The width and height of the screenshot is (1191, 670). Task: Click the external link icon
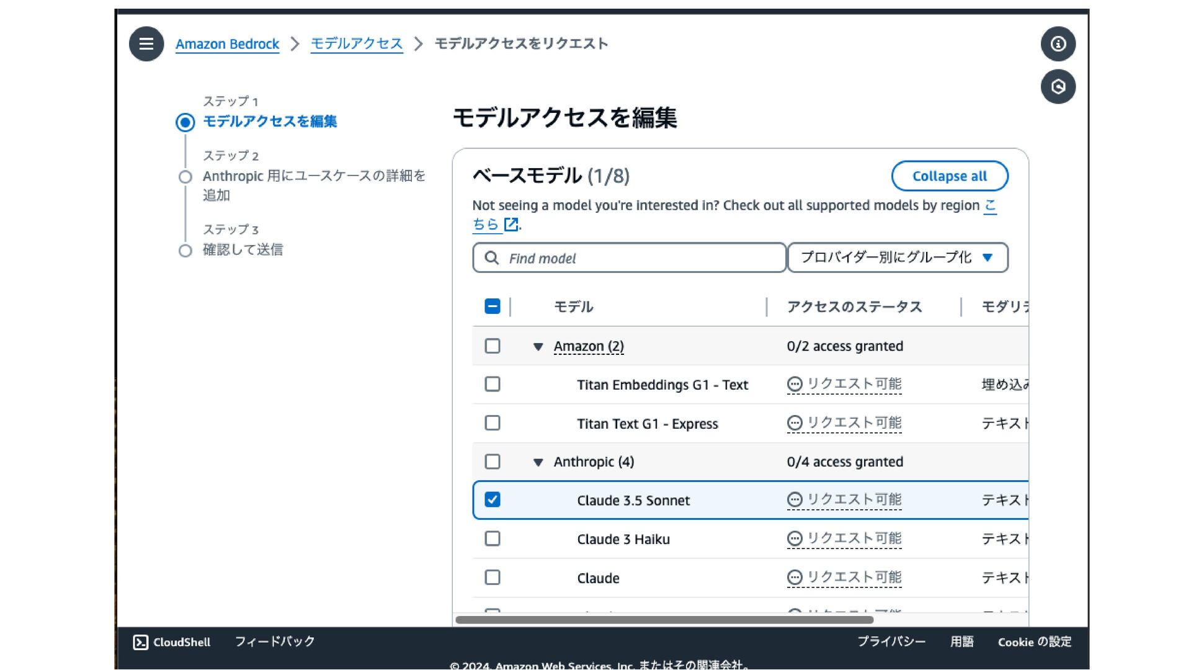tap(511, 225)
